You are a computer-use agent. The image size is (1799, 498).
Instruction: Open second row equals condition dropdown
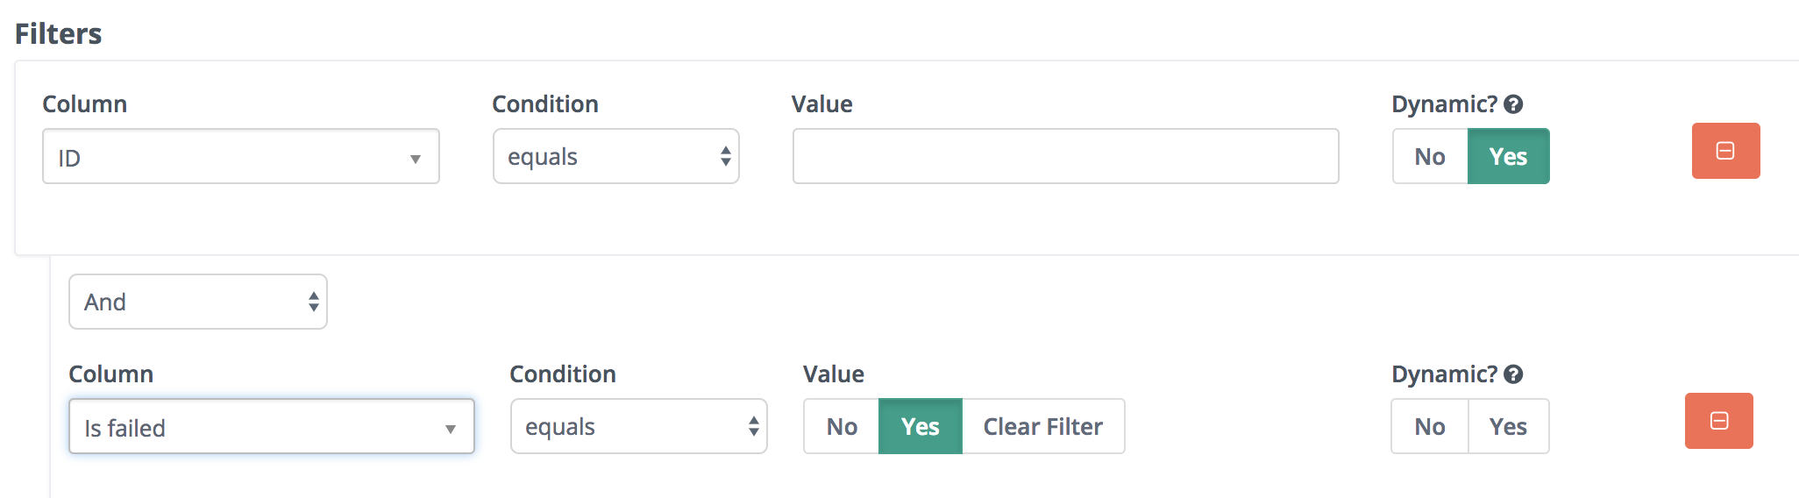coord(639,426)
